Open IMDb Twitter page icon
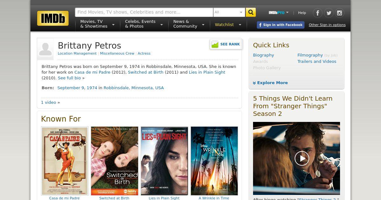Screen dimensions: 381x200 329,13
